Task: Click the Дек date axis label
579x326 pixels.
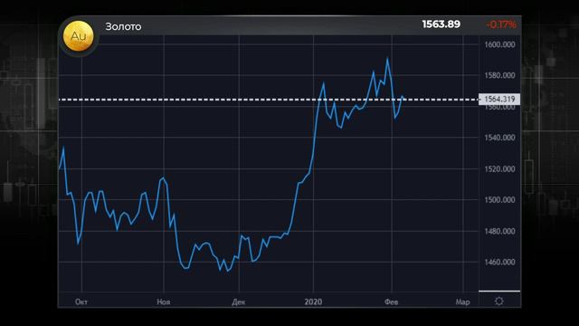Action: (x=239, y=302)
